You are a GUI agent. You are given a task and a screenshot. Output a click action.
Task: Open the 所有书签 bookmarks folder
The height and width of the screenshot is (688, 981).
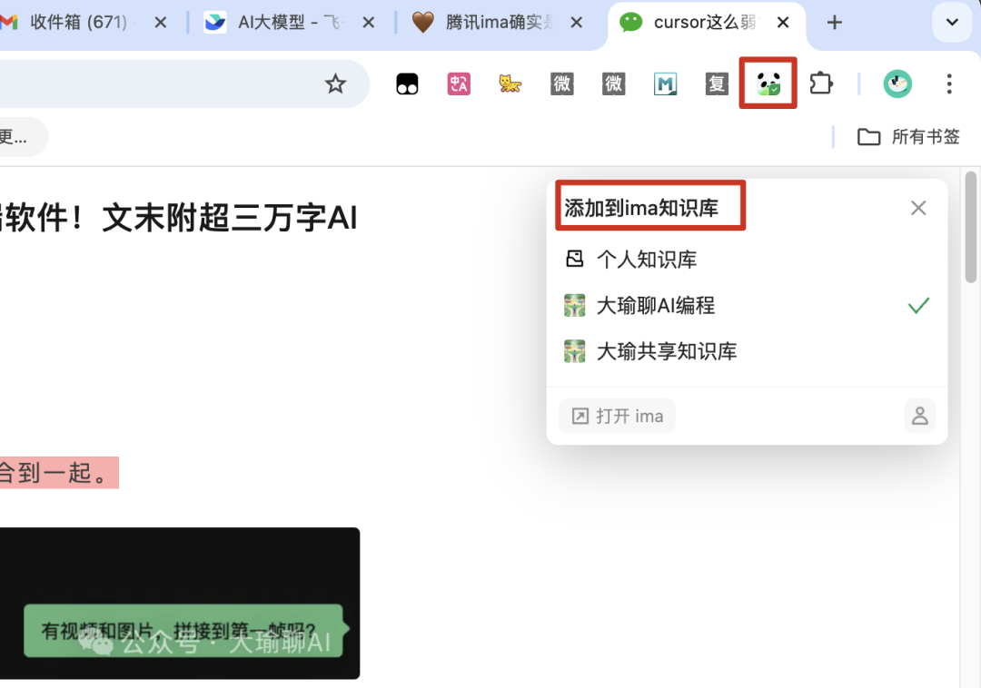pyautogui.click(x=908, y=136)
